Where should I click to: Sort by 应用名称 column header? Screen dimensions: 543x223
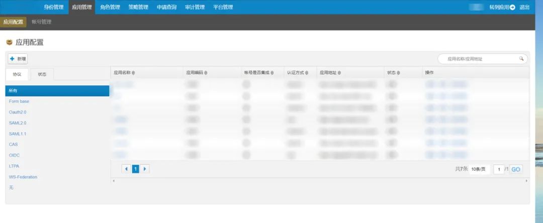[124, 73]
